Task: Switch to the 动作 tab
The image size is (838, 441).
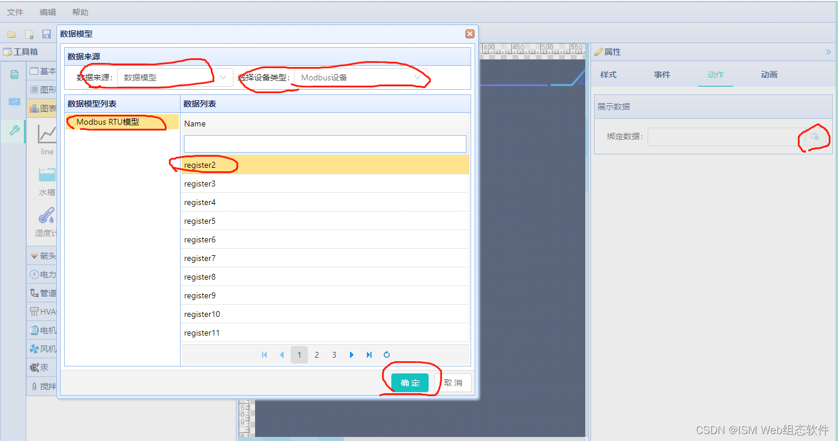Action: pos(716,75)
